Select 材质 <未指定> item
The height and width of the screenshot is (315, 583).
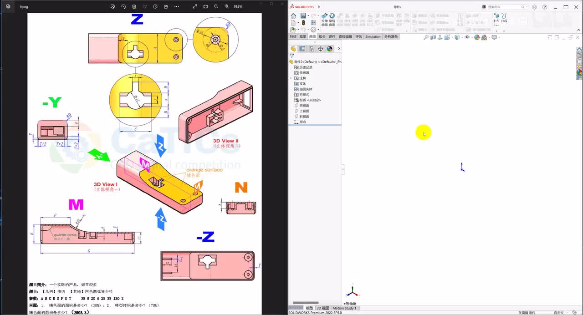[x=307, y=100]
